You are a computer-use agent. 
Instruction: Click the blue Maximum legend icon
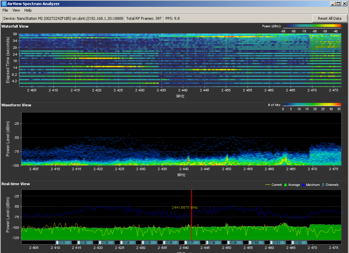pos(303,185)
